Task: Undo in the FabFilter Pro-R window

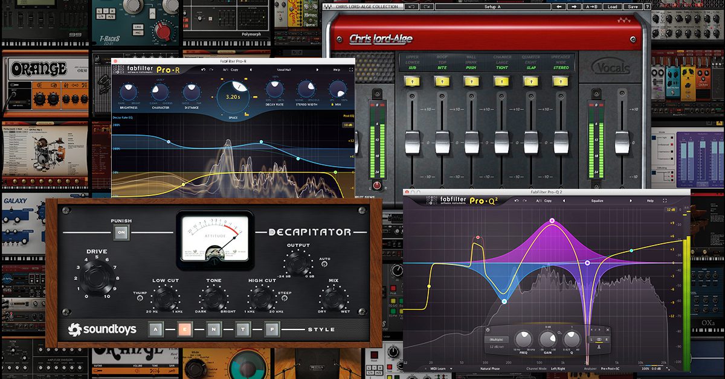Action: coord(203,69)
